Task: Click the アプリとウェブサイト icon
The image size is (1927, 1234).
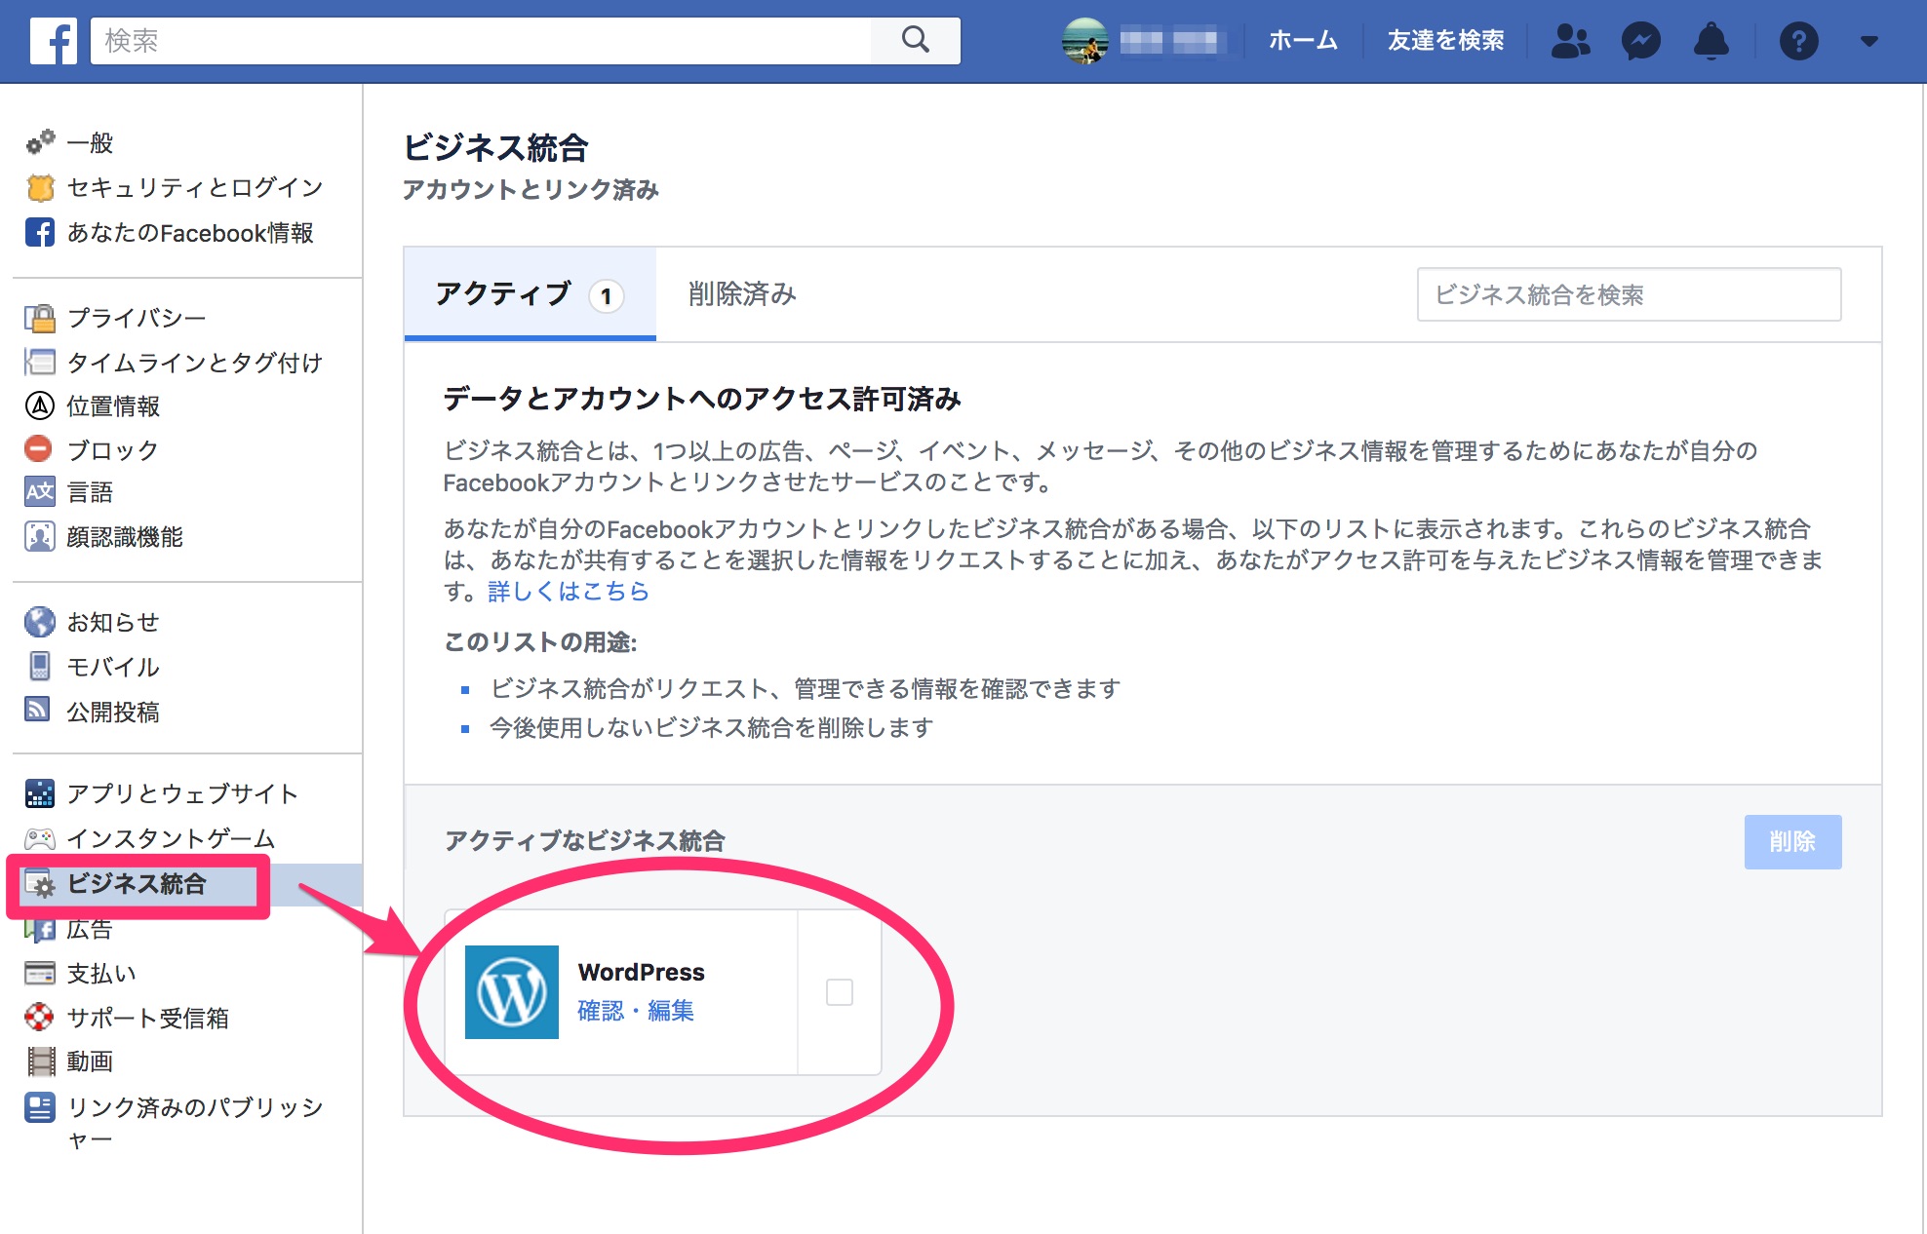Action: click(40, 793)
